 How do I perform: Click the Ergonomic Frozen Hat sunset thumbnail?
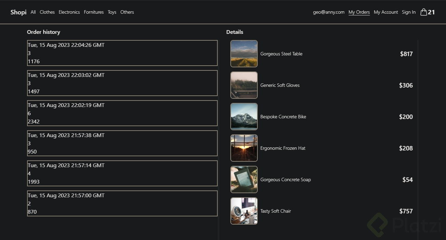pos(244,148)
